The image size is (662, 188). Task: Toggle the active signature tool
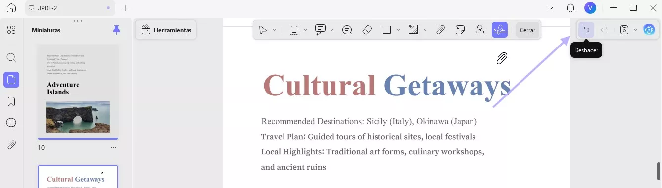click(500, 30)
